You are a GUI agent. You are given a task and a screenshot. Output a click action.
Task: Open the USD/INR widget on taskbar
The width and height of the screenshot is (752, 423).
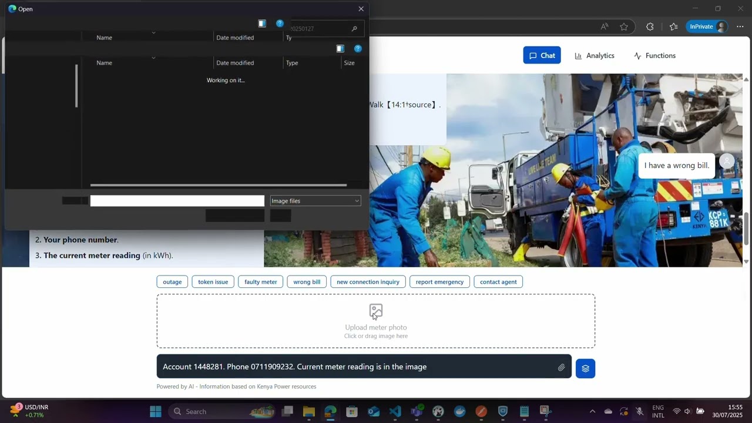pos(29,411)
